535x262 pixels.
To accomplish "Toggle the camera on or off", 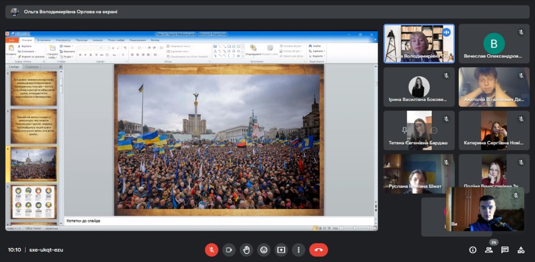I will [229, 250].
